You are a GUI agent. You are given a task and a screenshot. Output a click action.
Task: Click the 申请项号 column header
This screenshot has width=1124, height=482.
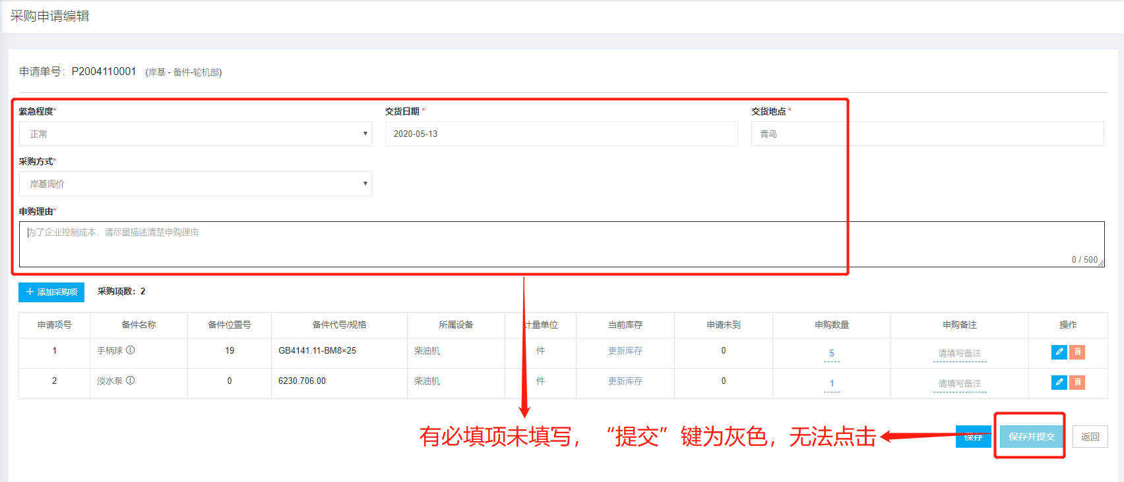coord(54,325)
